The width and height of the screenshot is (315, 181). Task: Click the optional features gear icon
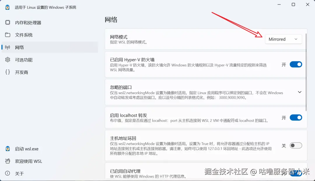(x=8, y=60)
